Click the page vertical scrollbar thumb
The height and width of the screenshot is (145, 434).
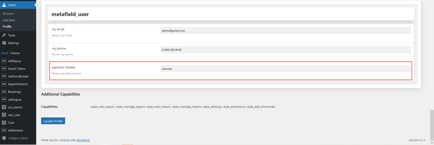pos(432,125)
